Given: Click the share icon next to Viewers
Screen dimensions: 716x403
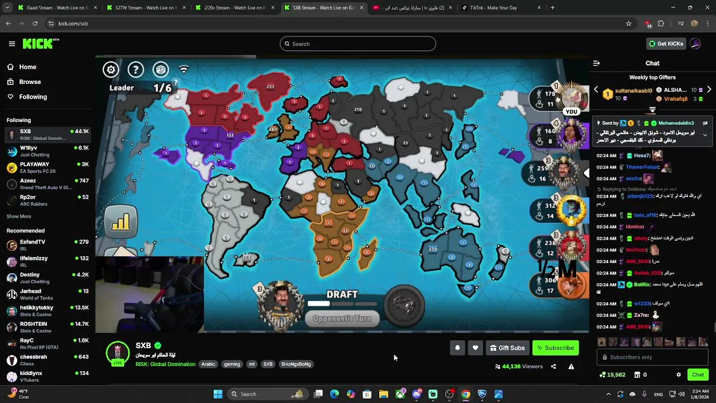Looking at the screenshot, I should pyautogui.click(x=553, y=367).
